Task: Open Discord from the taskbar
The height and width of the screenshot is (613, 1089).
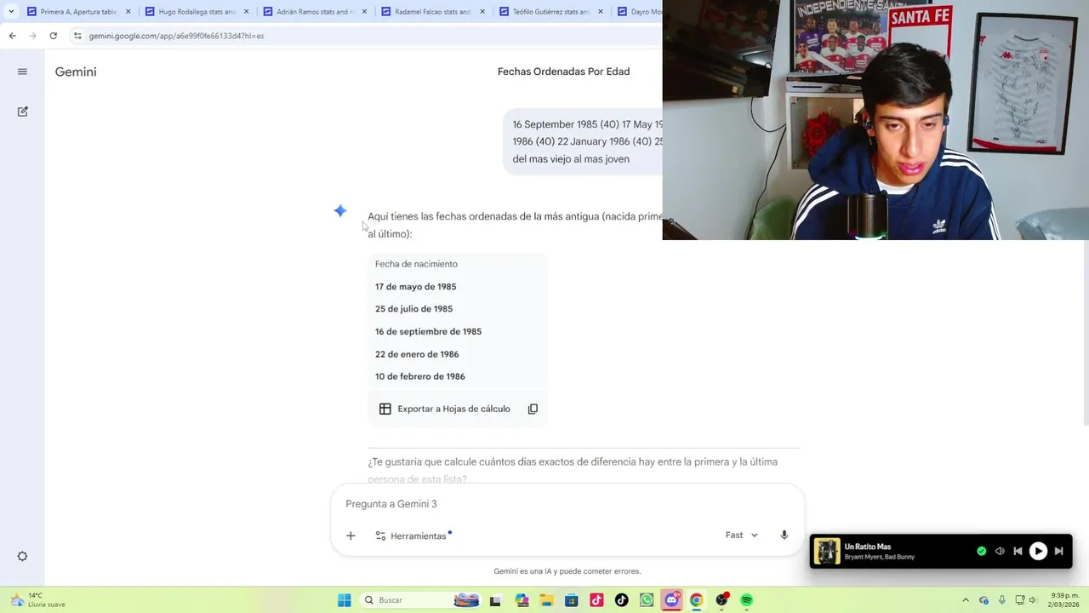Action: (x=671, y=600)
